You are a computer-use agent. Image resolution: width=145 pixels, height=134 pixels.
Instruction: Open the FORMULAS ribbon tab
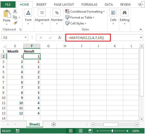point(89,4)
